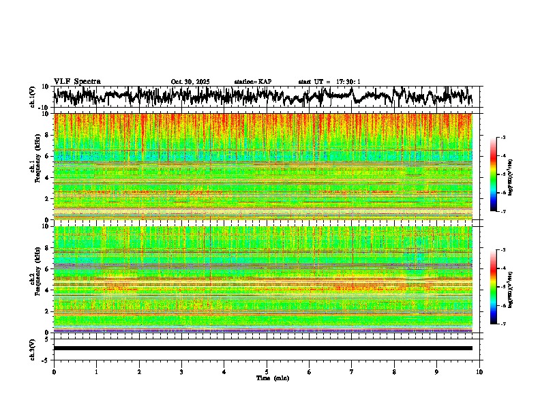540x417 pixels.
Task: Click the time axis tick label "3"
Action: coord(181,372)
